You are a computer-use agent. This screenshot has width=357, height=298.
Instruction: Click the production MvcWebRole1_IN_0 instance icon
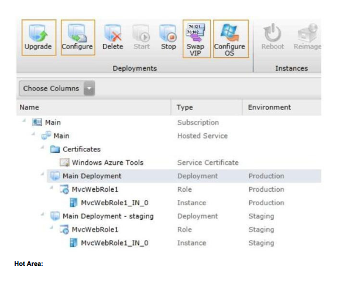click(73, 203)
